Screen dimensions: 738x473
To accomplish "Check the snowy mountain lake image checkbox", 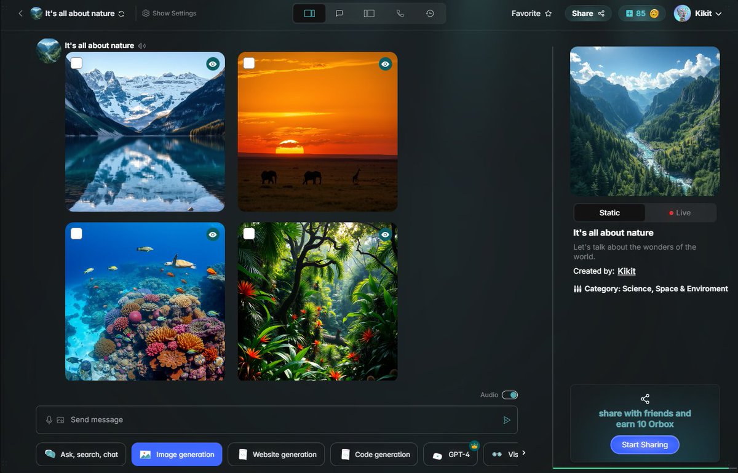I will point(76,63).
